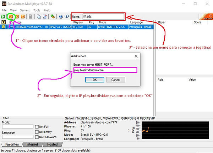213x153 pixels.
Task: Switch to the Internet tab
Action: (32, 144)
